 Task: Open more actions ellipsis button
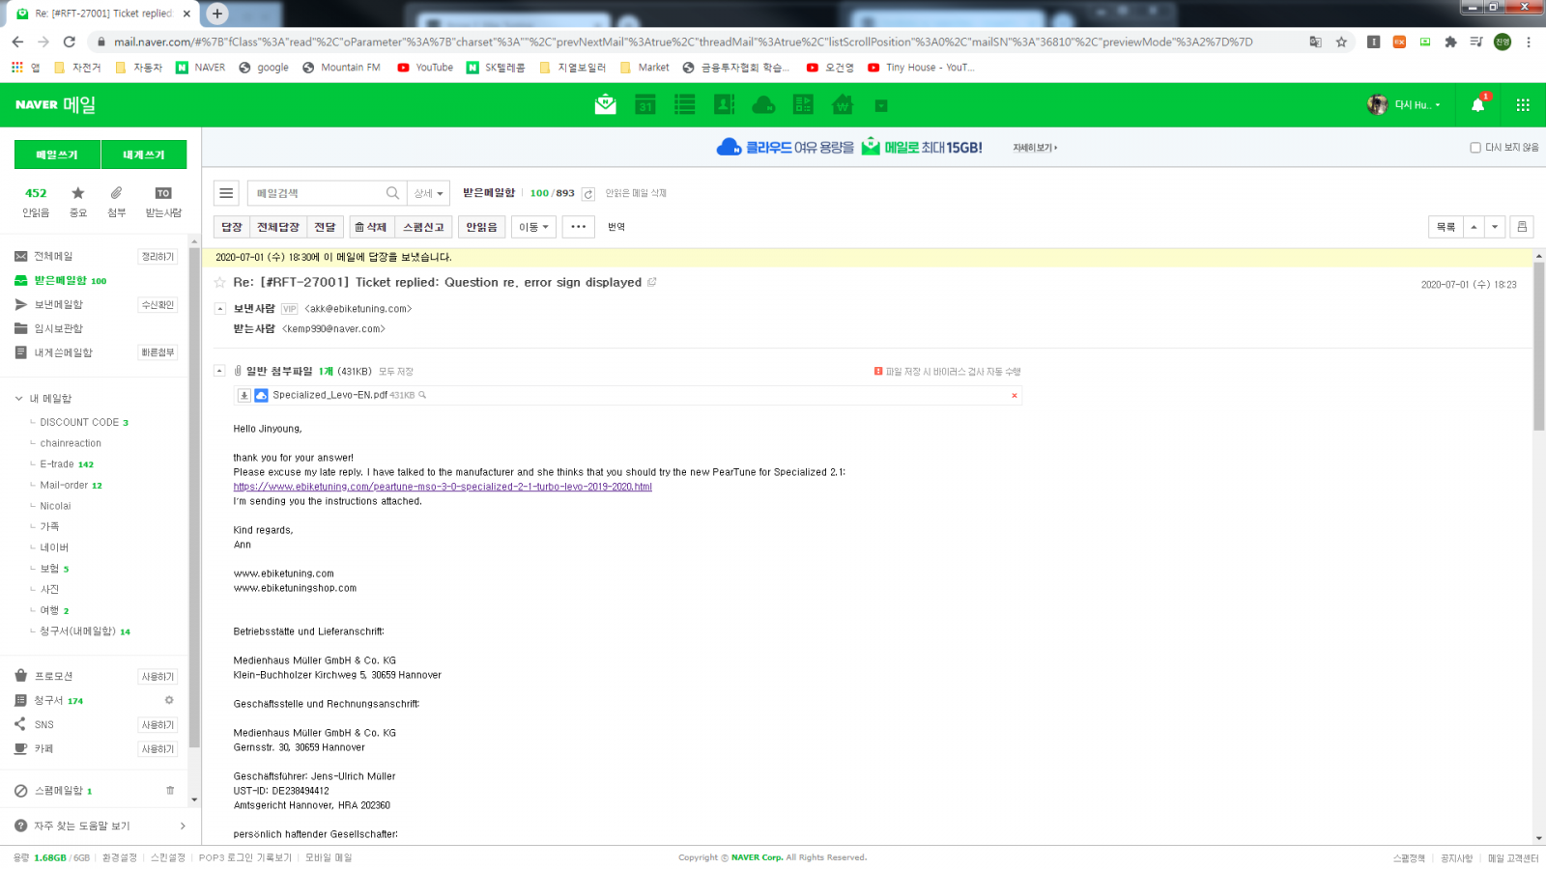(579, 227)
